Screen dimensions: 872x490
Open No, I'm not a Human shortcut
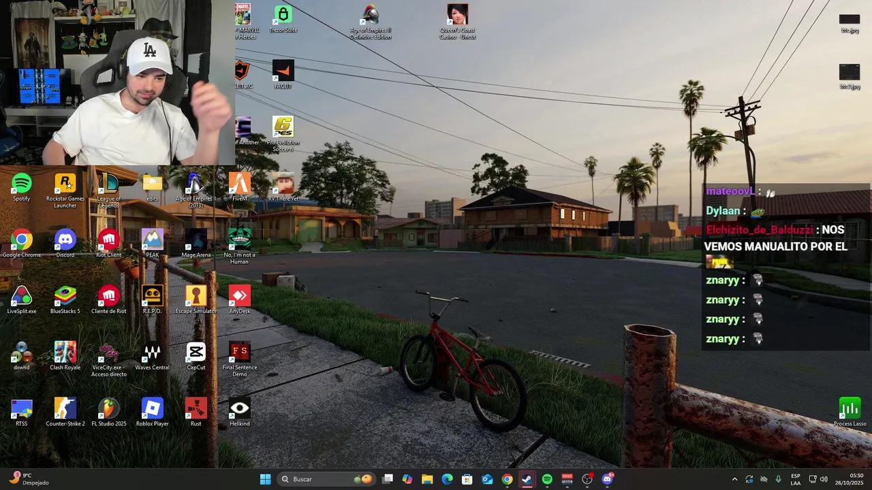coord(239,246)
